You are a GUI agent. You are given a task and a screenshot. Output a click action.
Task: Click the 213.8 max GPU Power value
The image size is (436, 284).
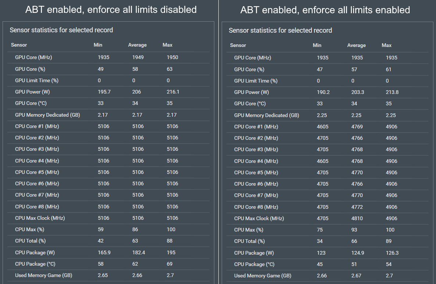tap(392, 92)
